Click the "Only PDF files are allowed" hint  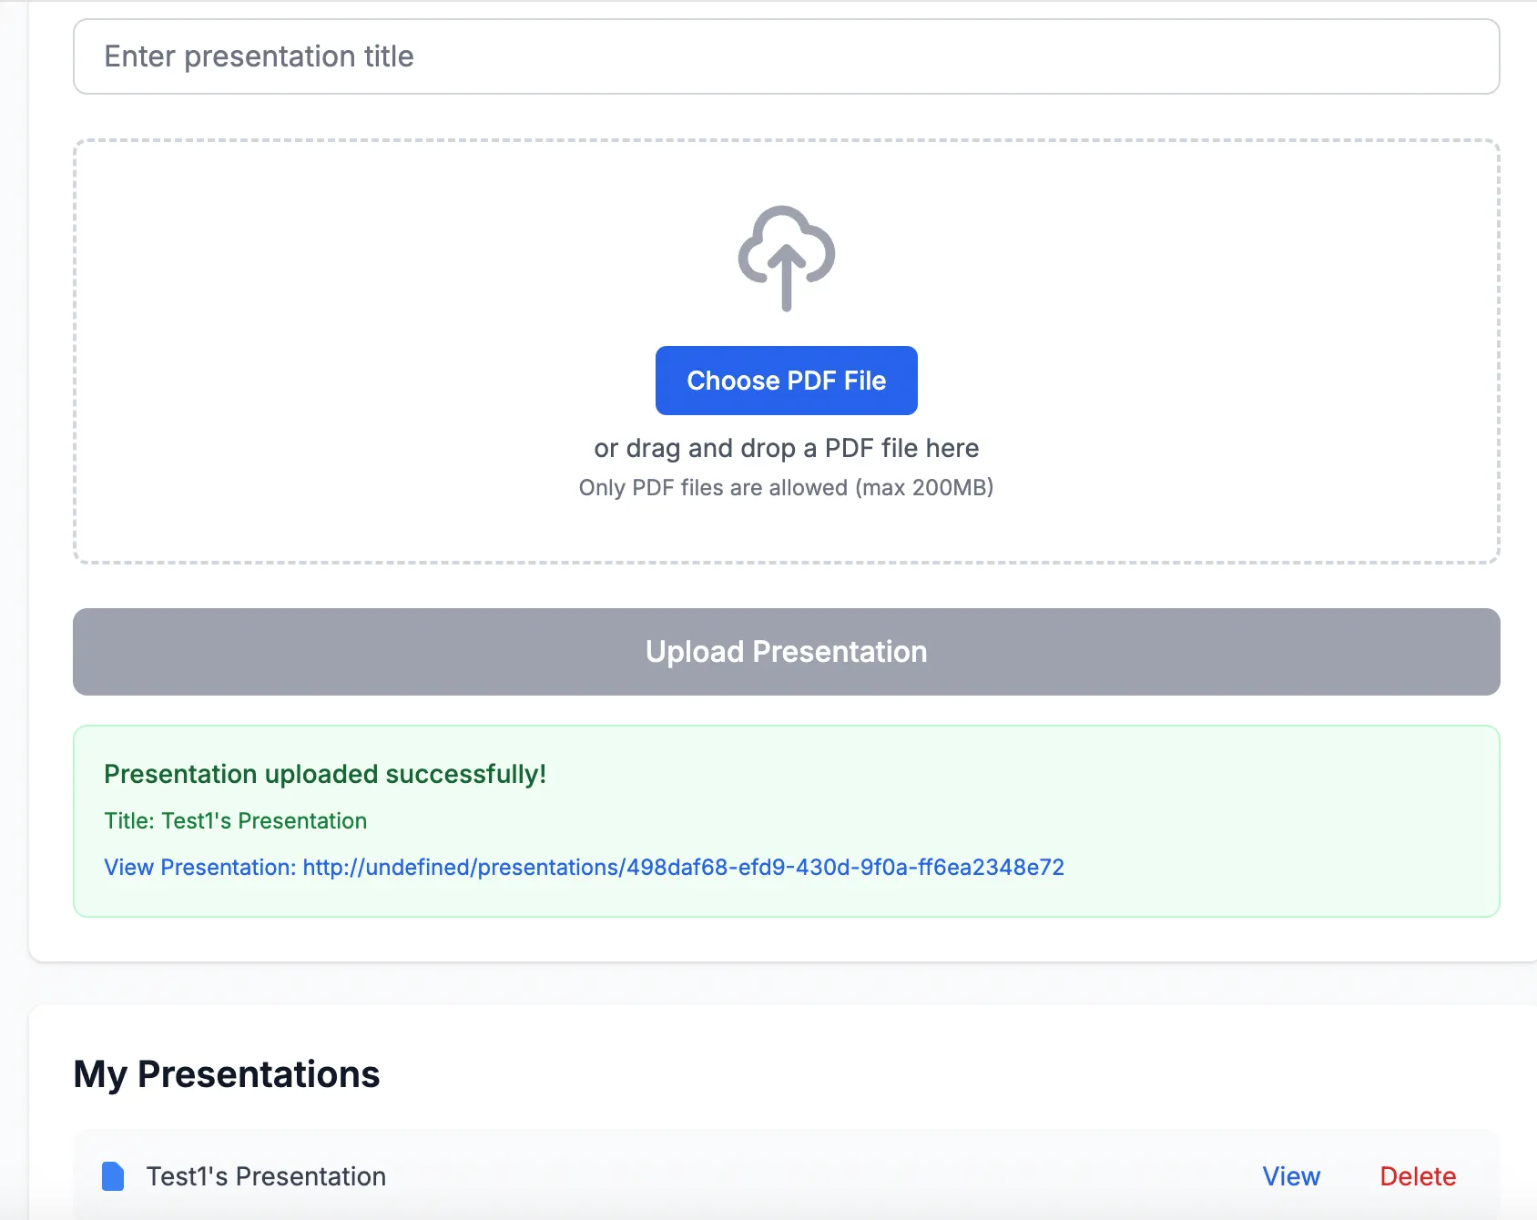714,488
